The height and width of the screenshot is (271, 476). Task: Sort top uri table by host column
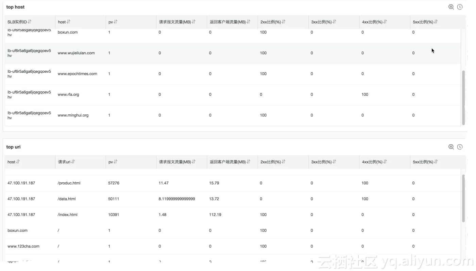tap(18, 162)
